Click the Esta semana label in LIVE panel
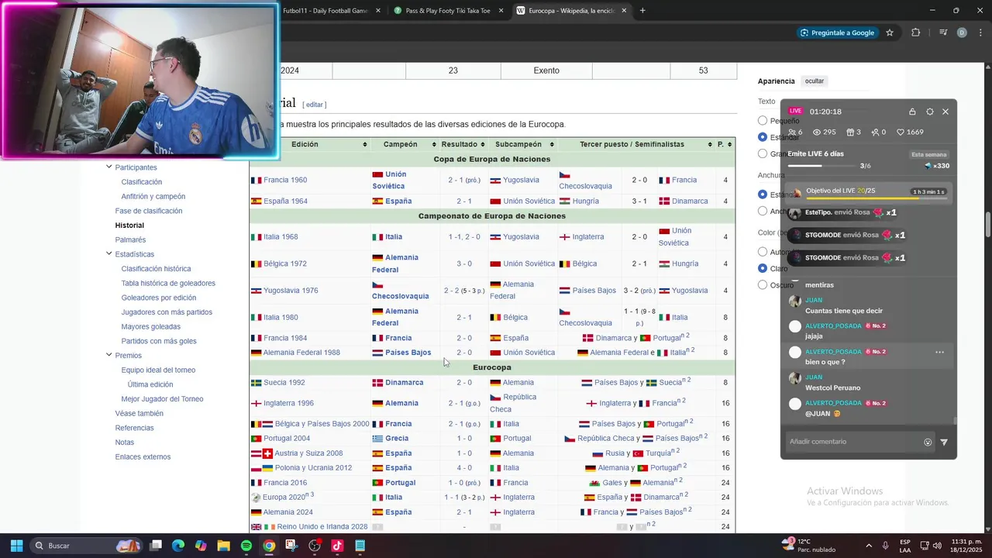 point(929,155)
